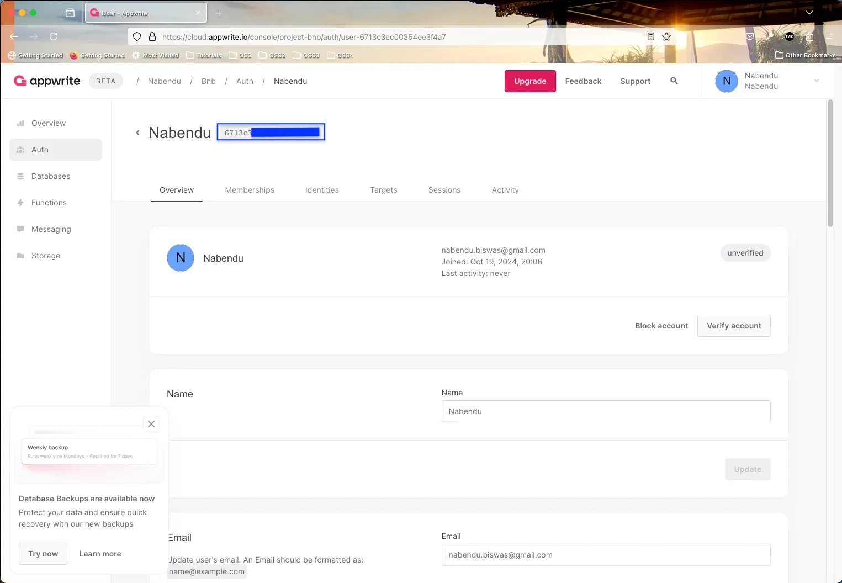Image resolution: width=842 pixels, height=583 pixels.
Task: Click the Email input field
Action: coord(606,555)
